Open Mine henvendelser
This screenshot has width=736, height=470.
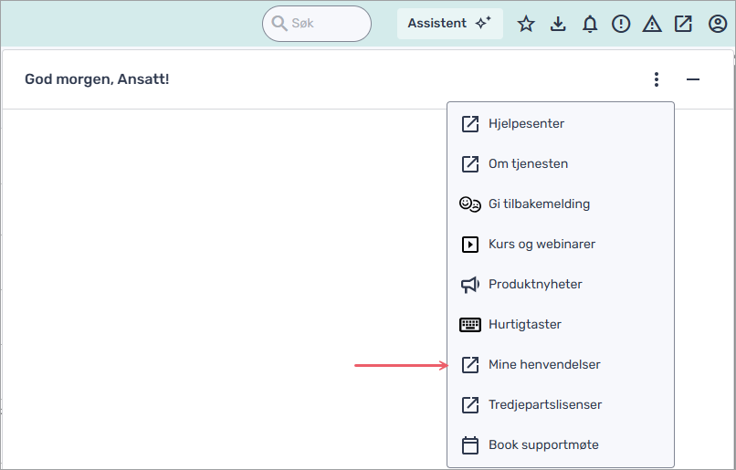pos(544,364)
